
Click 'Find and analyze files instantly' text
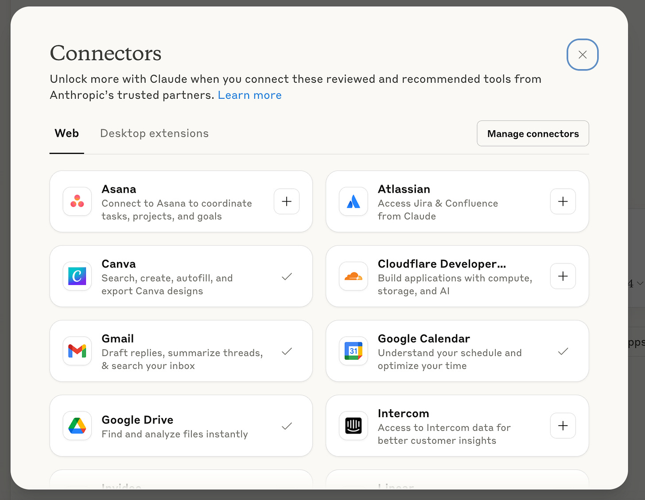175,434
